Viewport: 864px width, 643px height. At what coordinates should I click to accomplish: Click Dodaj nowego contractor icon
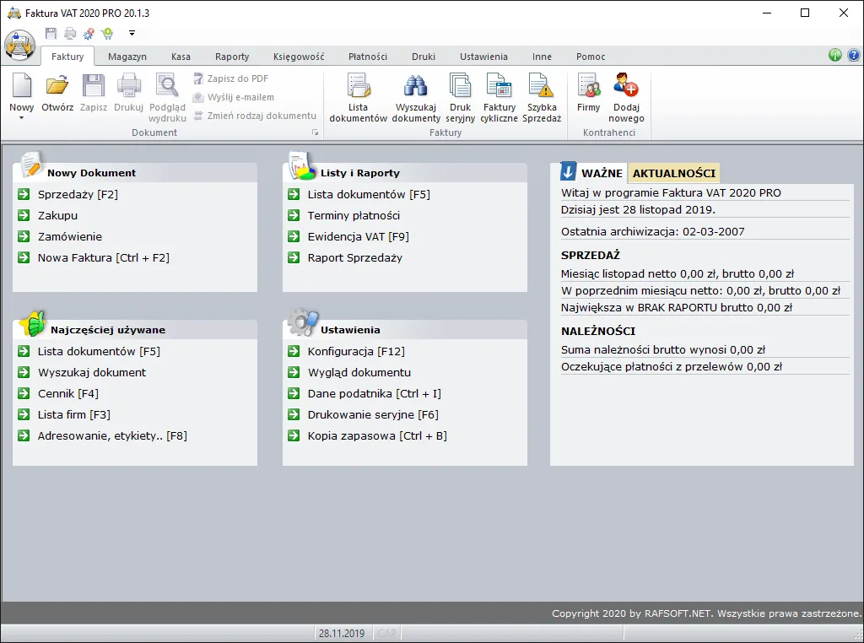(x=626, y=88)
